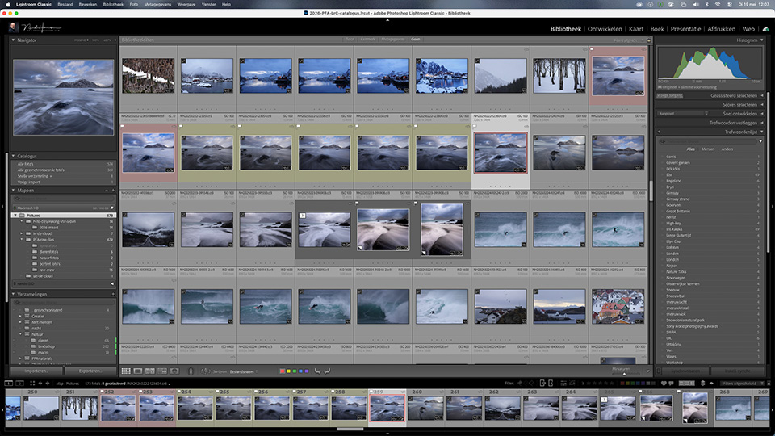The height and width of the screenshot is (436, 775).
Task: Open the XY compare view
Action: 150,371
